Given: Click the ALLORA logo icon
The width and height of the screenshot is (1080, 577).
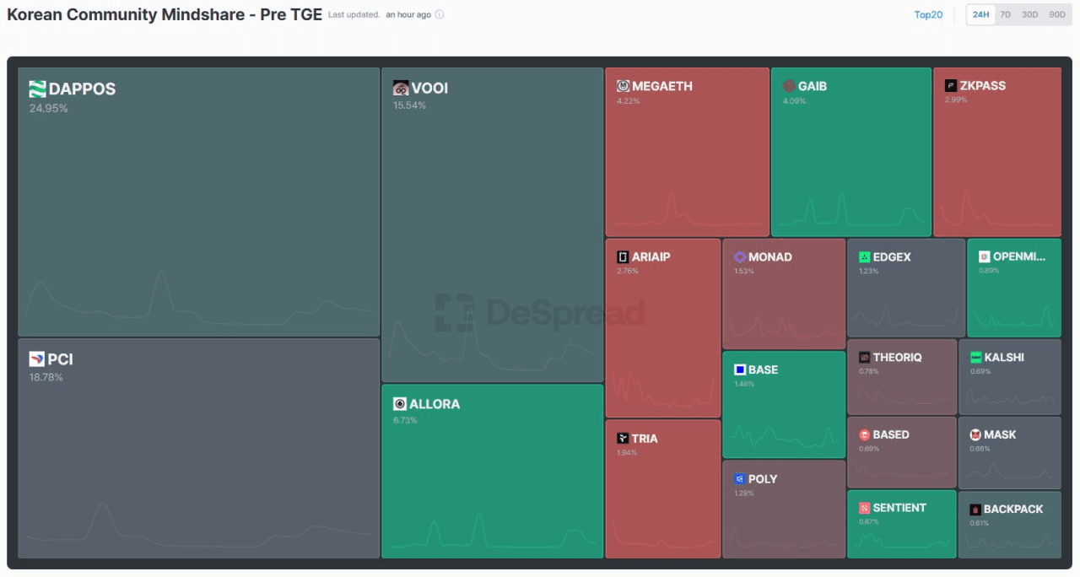Looking at the screenshot, I should pyautogui.click(x=400, y=404).
